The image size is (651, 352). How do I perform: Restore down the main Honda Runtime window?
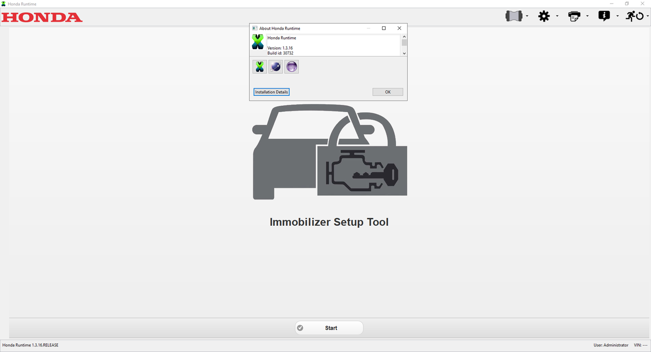(627, 4)
